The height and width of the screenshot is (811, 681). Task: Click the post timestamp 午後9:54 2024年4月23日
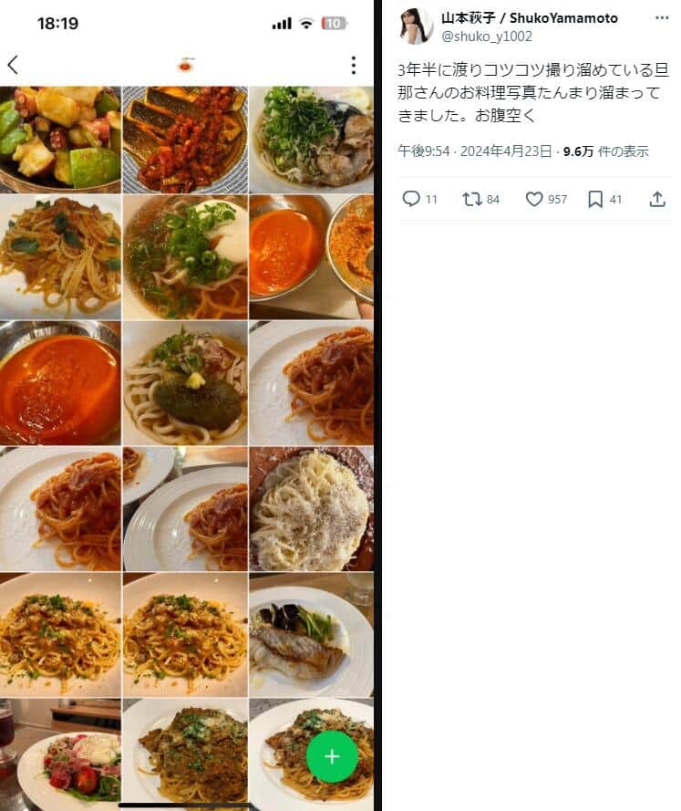pyautogui.click(x=474, y=151)
